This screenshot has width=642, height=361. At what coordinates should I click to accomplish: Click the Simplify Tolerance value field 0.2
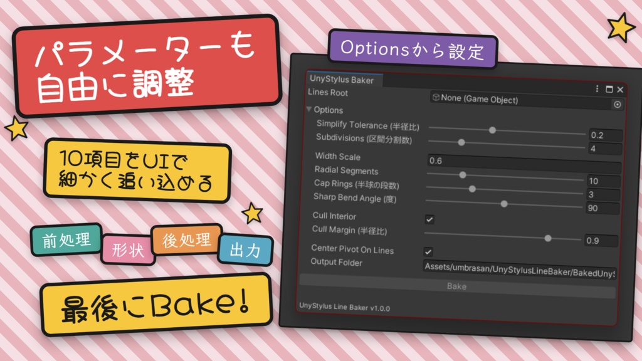[606, 135]
